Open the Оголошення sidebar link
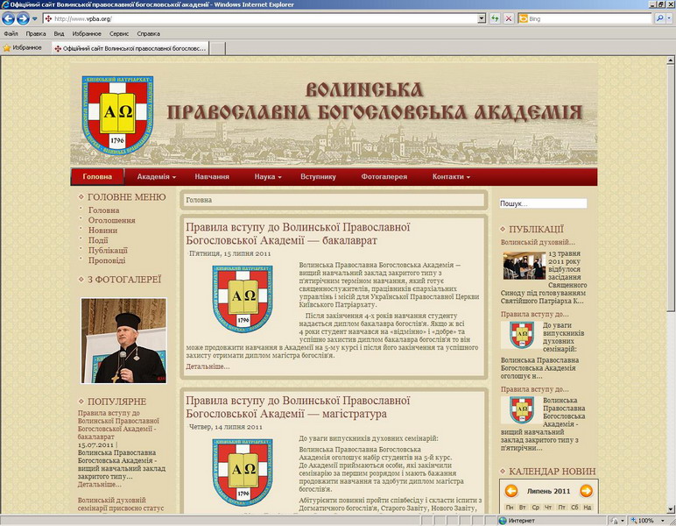 tap(112, 221)
